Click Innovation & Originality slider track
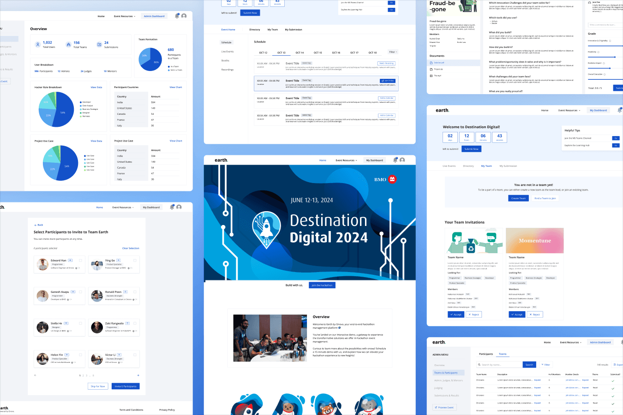Viewport: 623px width, 415px height. (x=605, y=46)
